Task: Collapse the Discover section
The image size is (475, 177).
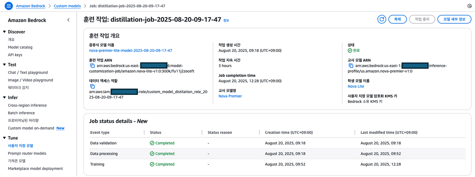Action: (x=4, y=32)
